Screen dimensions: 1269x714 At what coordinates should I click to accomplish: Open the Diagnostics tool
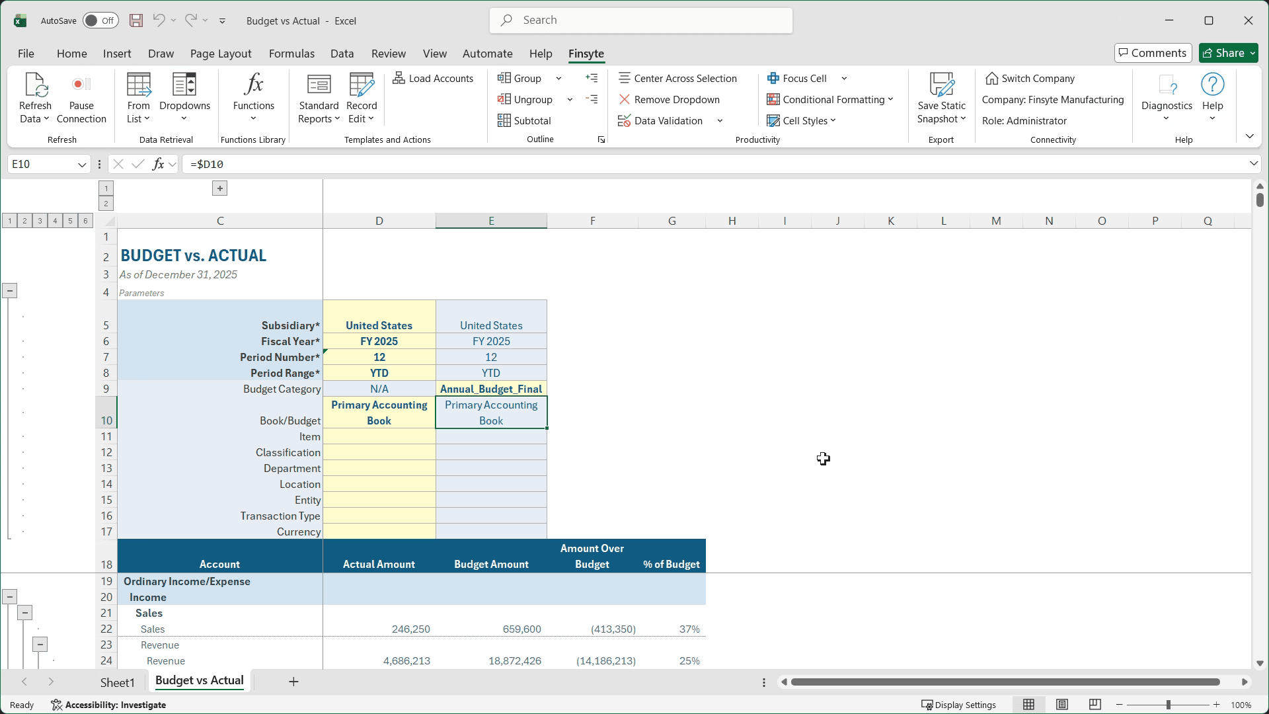click(1167, 98)
